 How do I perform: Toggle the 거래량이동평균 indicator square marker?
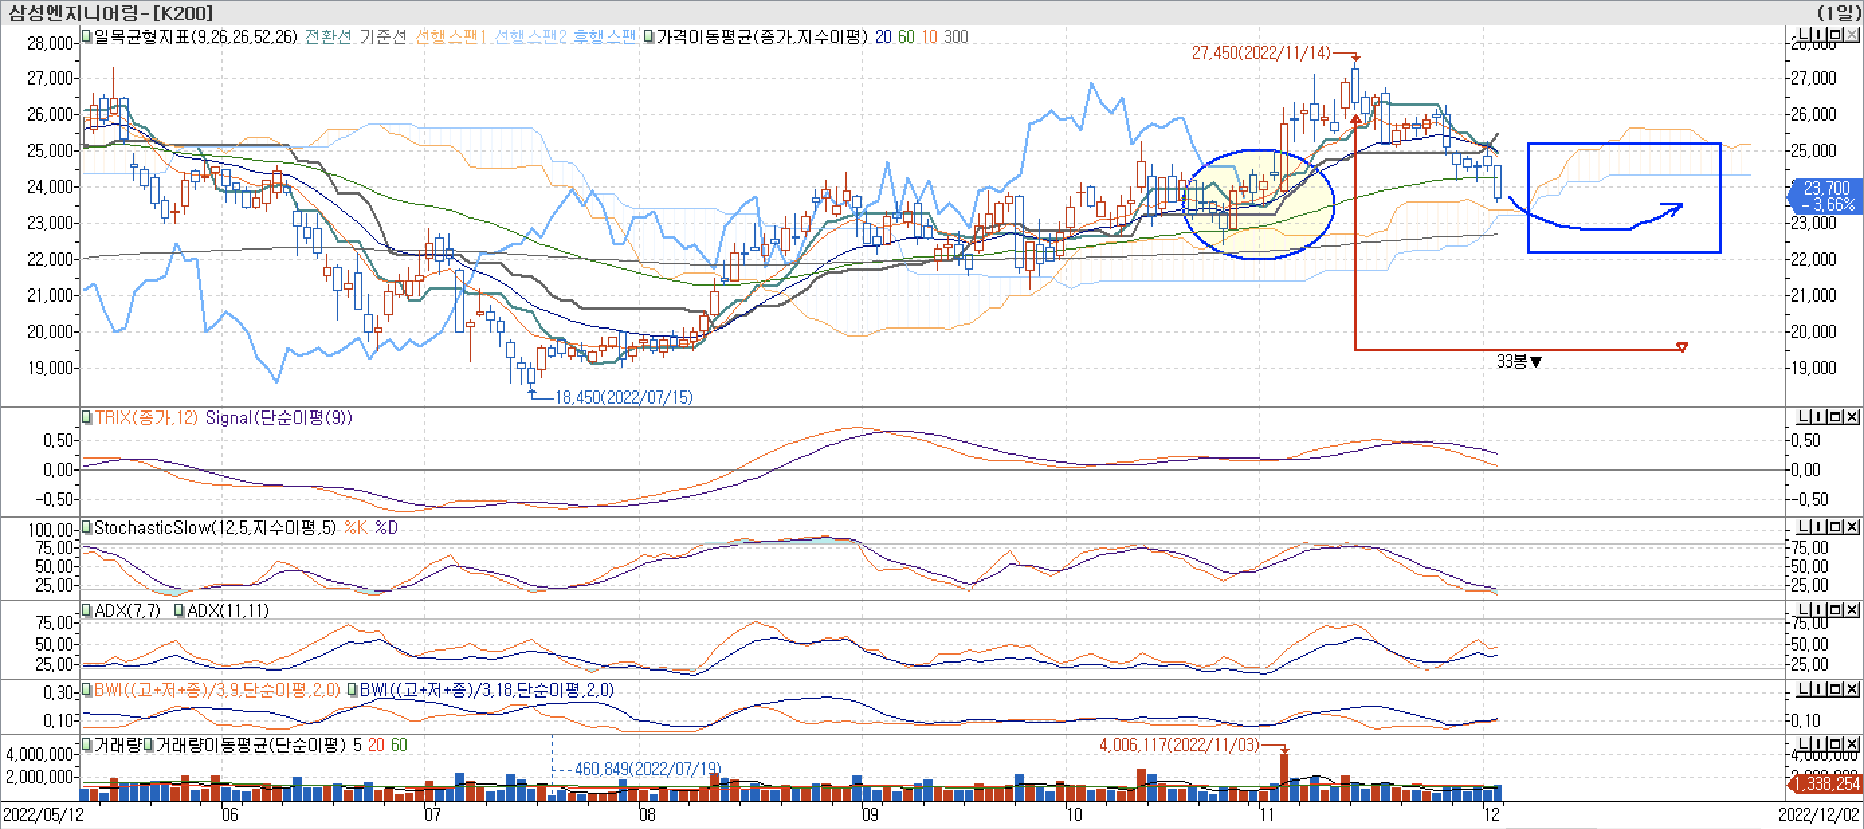[149, 744]
